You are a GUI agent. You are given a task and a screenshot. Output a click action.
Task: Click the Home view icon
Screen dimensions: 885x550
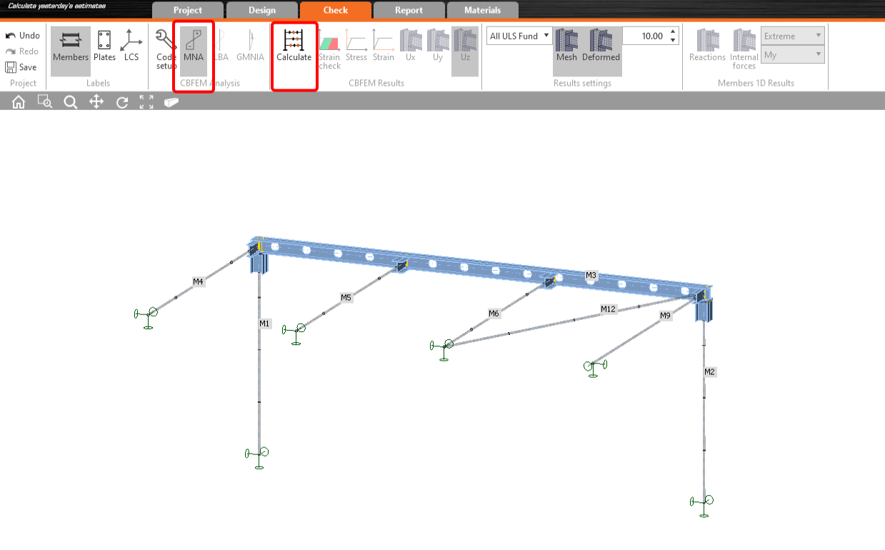pos(19,102)
